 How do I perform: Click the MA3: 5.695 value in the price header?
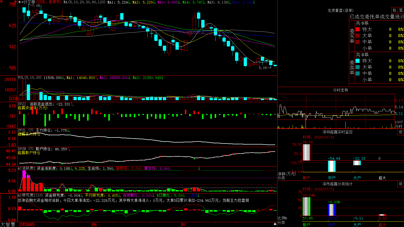click(169, 2)
